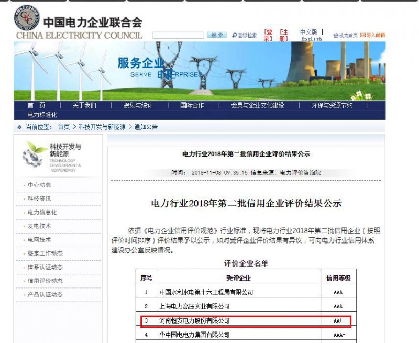Open the 规划与统计 navigation menu
419x343 pixels.
(x=138, y=105)
